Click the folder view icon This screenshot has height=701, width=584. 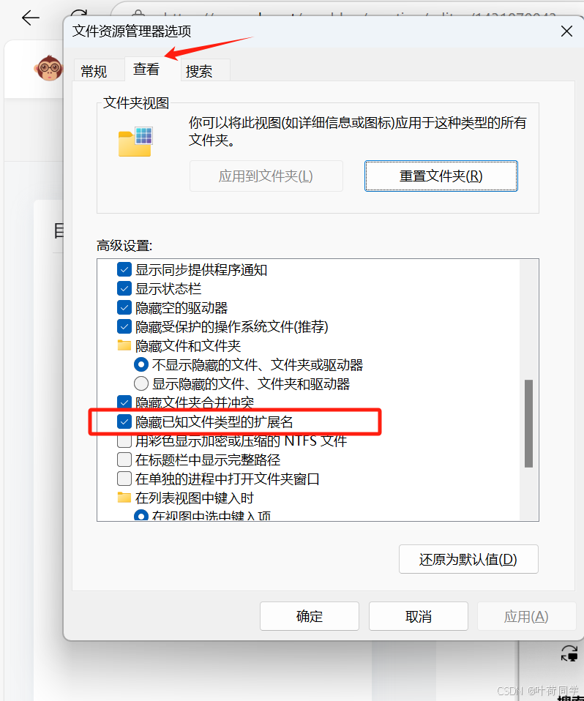coord(135,142)
